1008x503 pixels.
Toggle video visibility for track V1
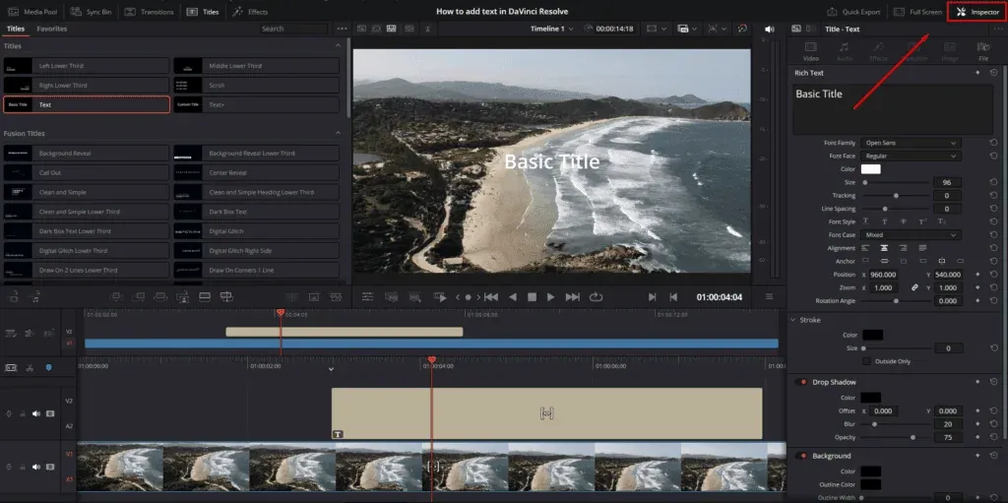[50, 467]
